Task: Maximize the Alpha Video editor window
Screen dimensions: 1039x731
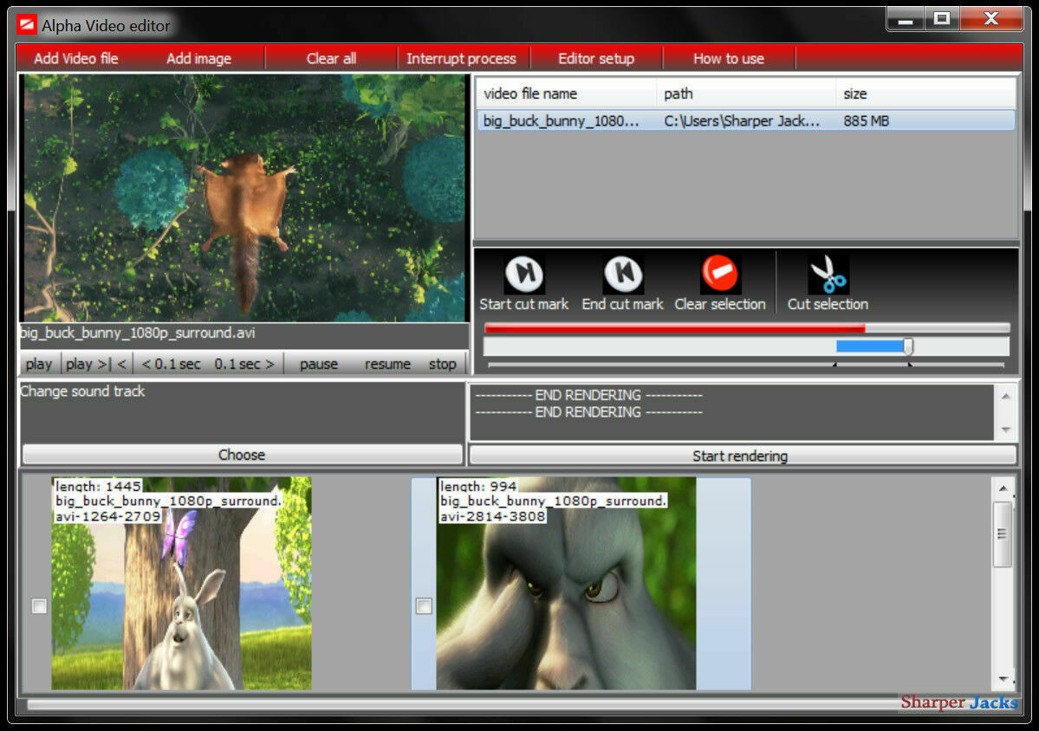Action: (942, 19)
